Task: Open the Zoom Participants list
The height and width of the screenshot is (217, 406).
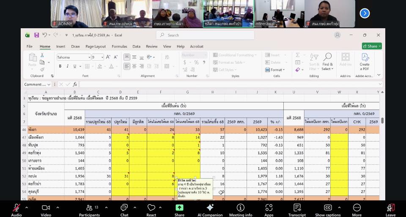Action: coord(89,208)
